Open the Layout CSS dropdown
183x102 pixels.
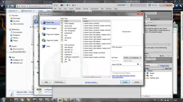click(132, 61)
